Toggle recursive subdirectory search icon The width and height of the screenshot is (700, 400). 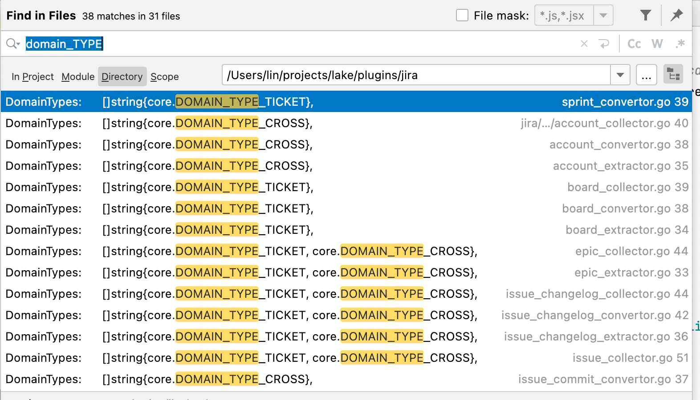coord(673,74)
